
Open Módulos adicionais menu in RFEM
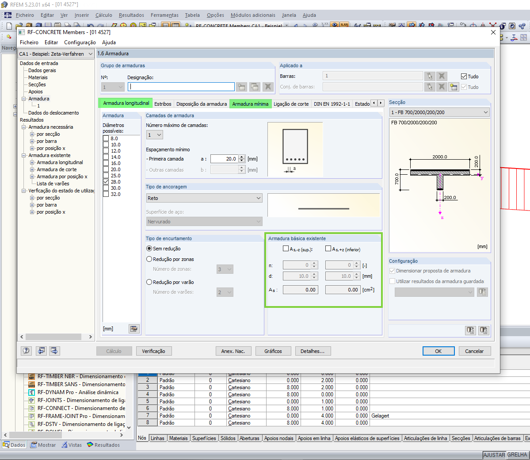pos(253,15)
